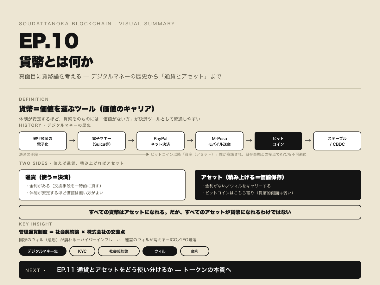Click the caption starting ビットコイン以降「資産
The width and height of the screenshot is (380, 285).
[228, 155]
